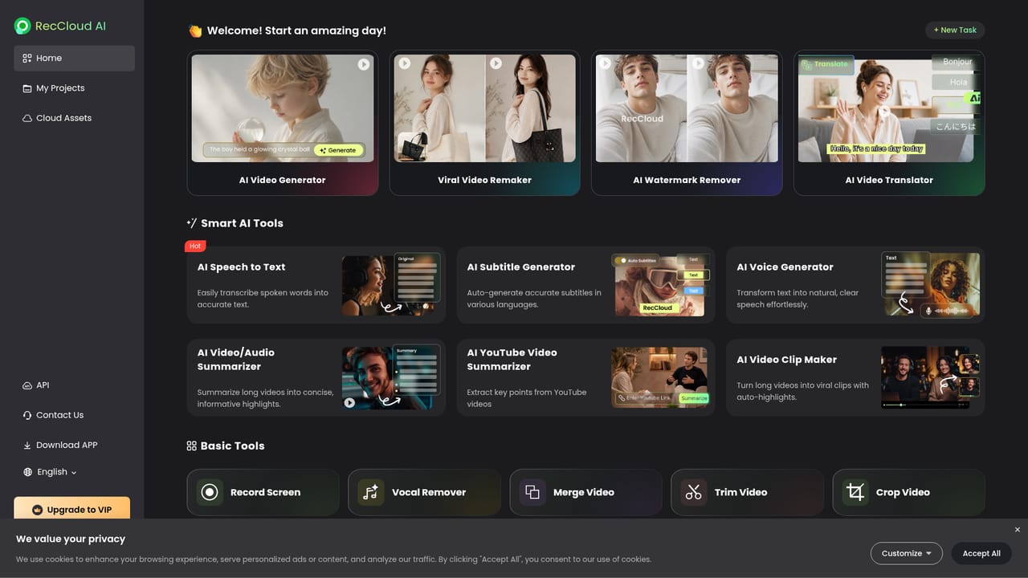
Task: Open the AI Video/Audio Summarizer tool
Action: pos(316,377)
